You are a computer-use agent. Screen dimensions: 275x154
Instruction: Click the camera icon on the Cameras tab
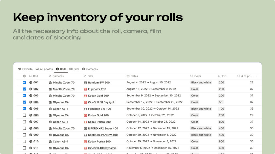84,69
